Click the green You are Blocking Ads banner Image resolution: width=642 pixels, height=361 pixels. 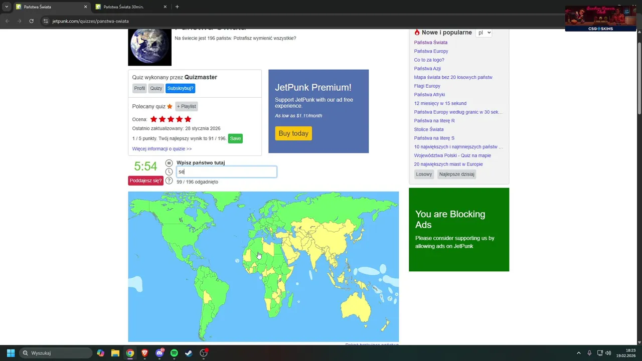[459, 230]
